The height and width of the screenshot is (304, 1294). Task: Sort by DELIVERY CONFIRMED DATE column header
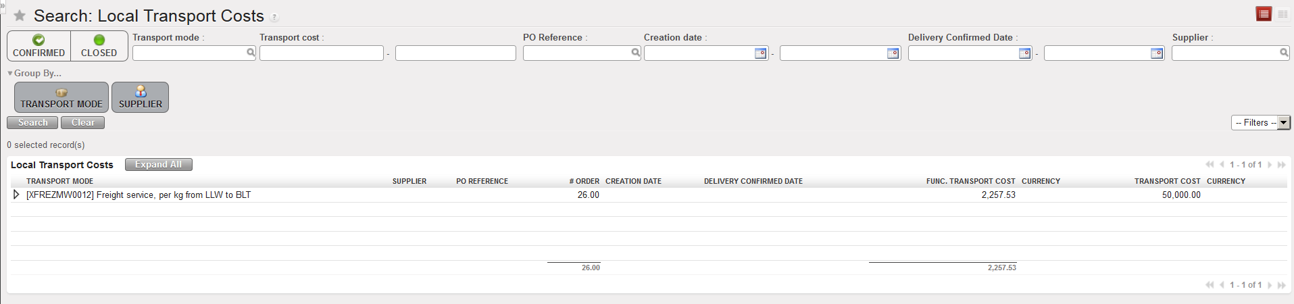(753, 181)
